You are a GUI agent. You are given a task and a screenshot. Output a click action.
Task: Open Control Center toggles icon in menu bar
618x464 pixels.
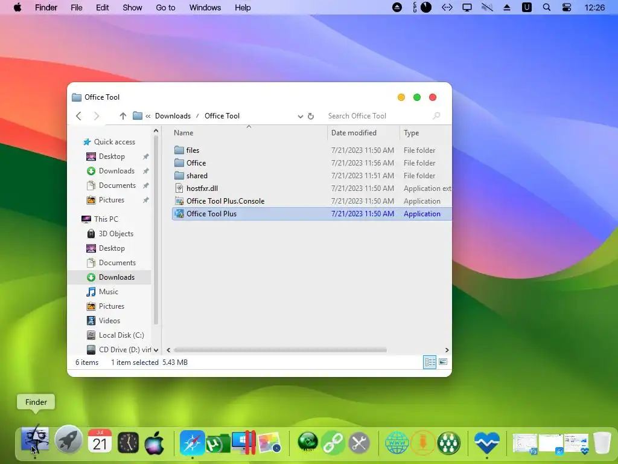[567, 7]
